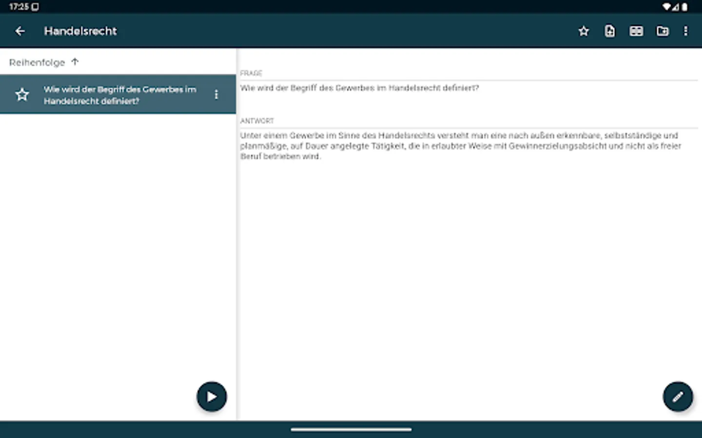Tap the star icon in the top toolbar
This screenshot has width=702, height=438.
click(584, 31)
